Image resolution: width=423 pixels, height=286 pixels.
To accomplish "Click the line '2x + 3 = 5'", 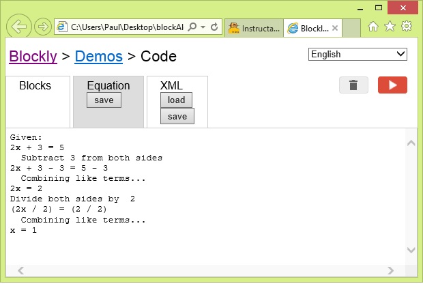I will (37, 147).
